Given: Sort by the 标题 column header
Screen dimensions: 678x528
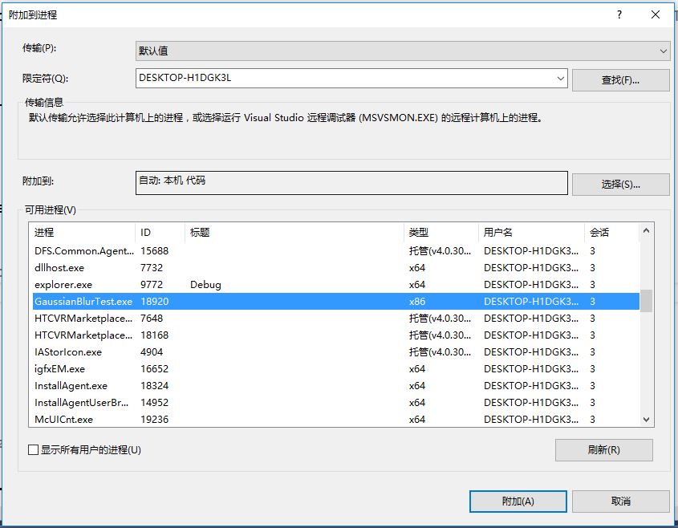Looking at the screenshot, I should (294, 233).
